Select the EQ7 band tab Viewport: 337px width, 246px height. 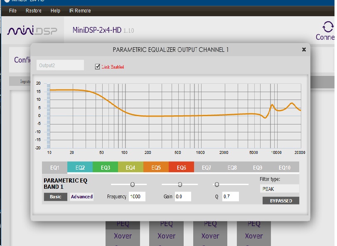coord(207,168)
